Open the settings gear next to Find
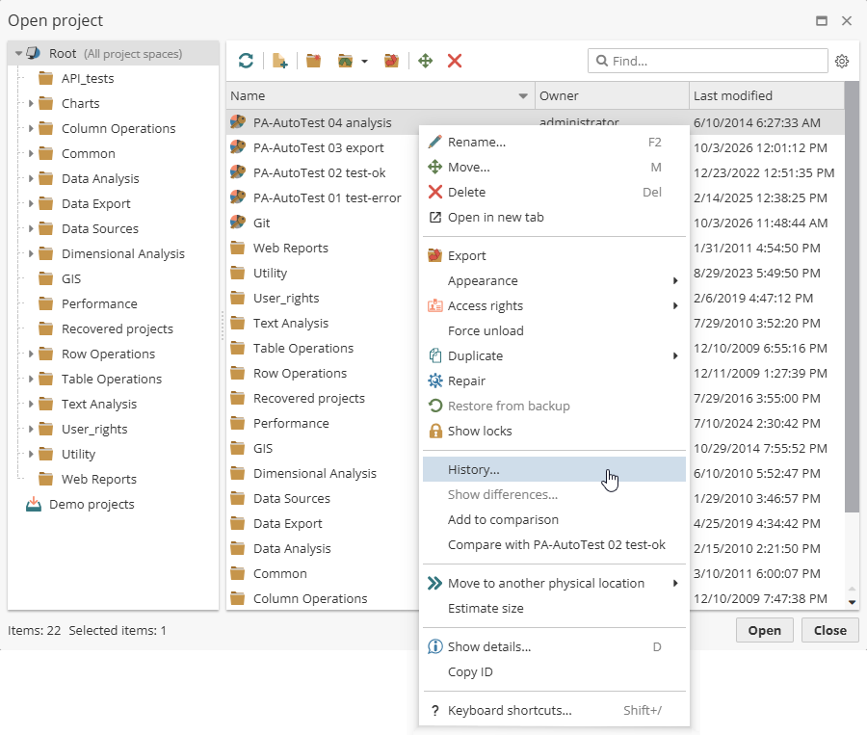Image resolution: width=867 pixels, height=735 pixels. 842,61
